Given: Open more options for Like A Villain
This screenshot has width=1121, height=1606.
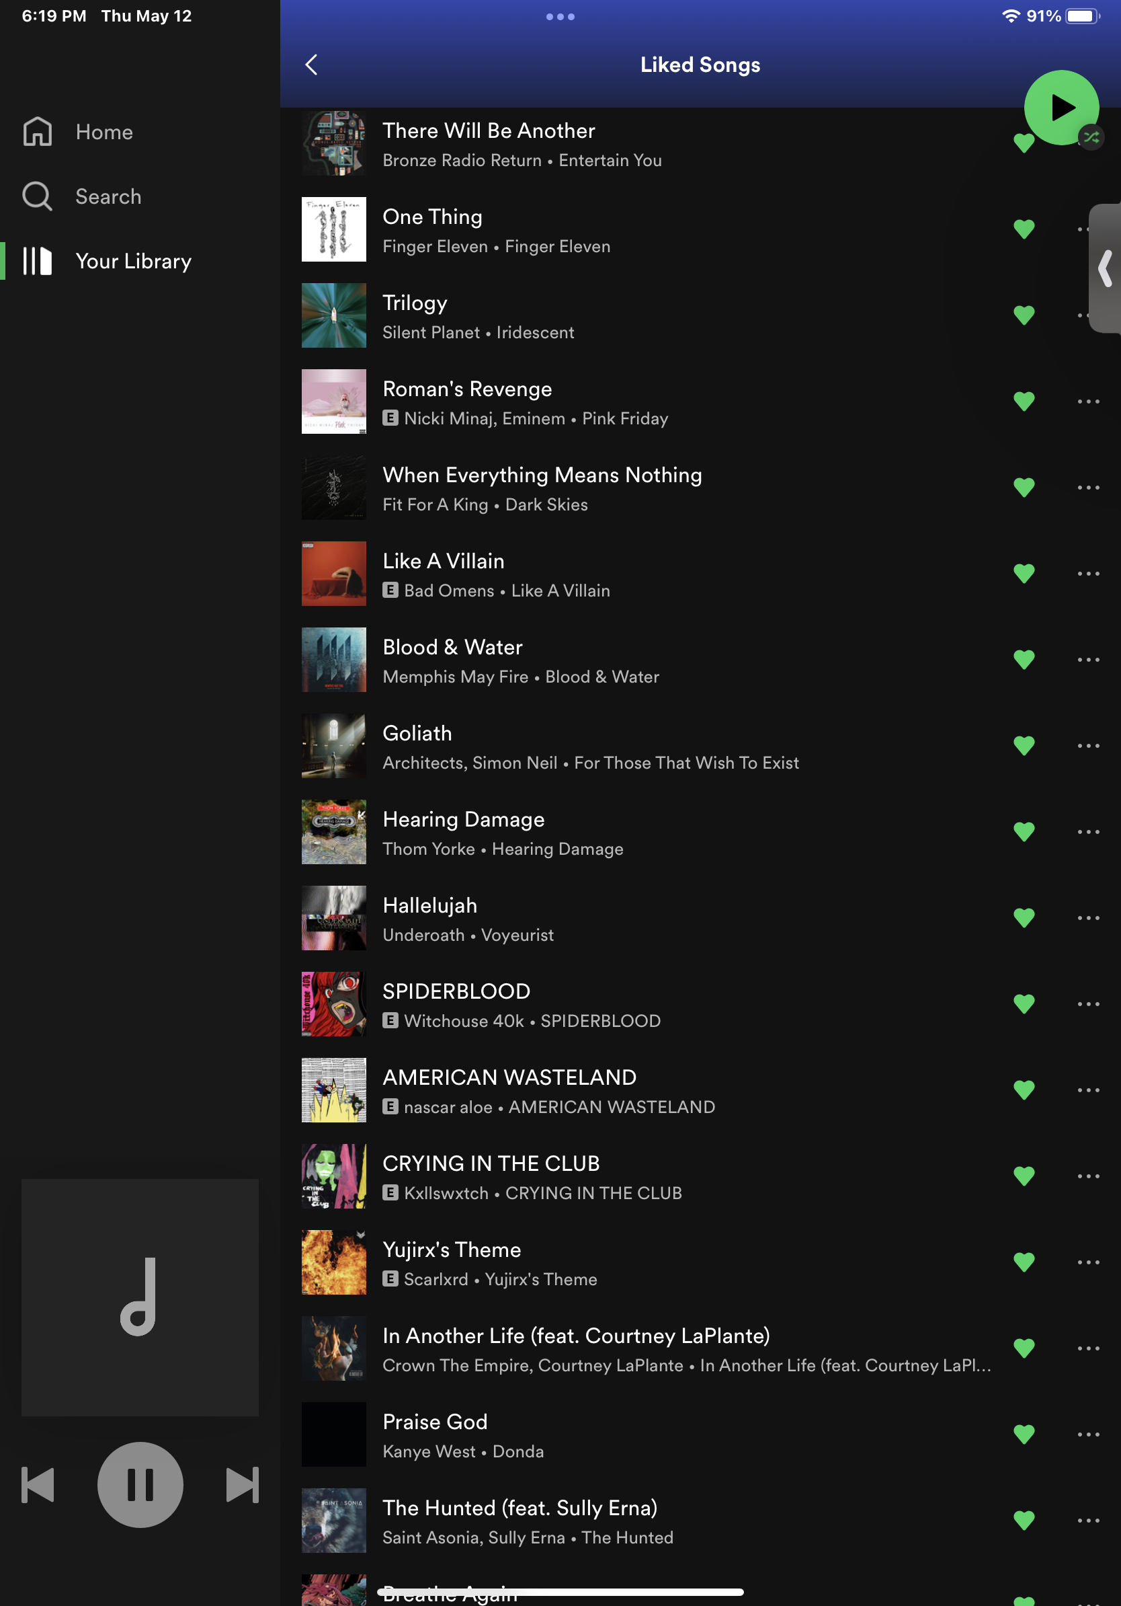Looking at the screenshot, I should 1087,574.
